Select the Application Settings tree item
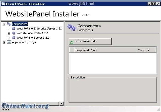161x112 pixels. (24, 42)
